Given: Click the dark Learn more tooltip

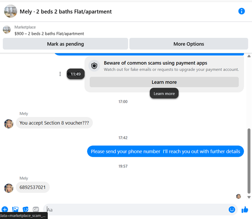Looking at the screenshot, I should pyautogui.click(x=164, y=93).
